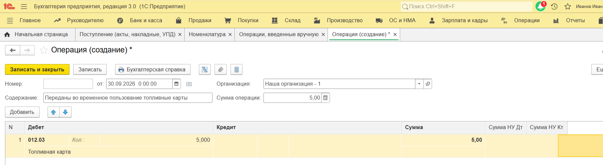This screenshot has height=165, width=603.
Task: Click the document structure icon button
Action: pos(205,69)
